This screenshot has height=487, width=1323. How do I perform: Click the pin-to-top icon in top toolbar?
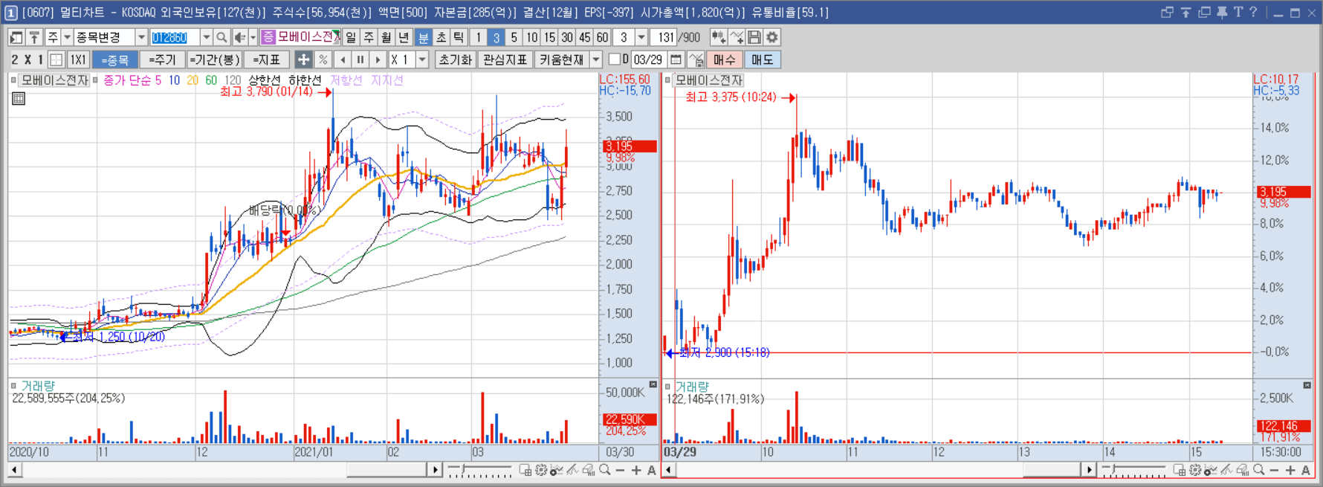[x=34, y=37]
